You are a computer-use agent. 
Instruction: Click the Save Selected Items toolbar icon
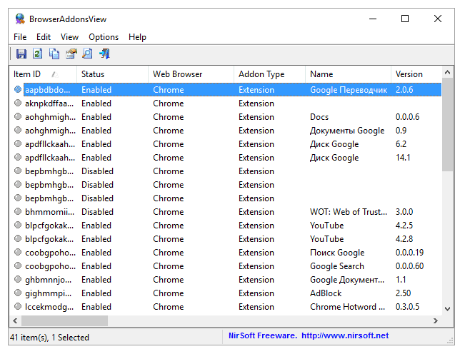pyautogui.click(x=21, y=54)
